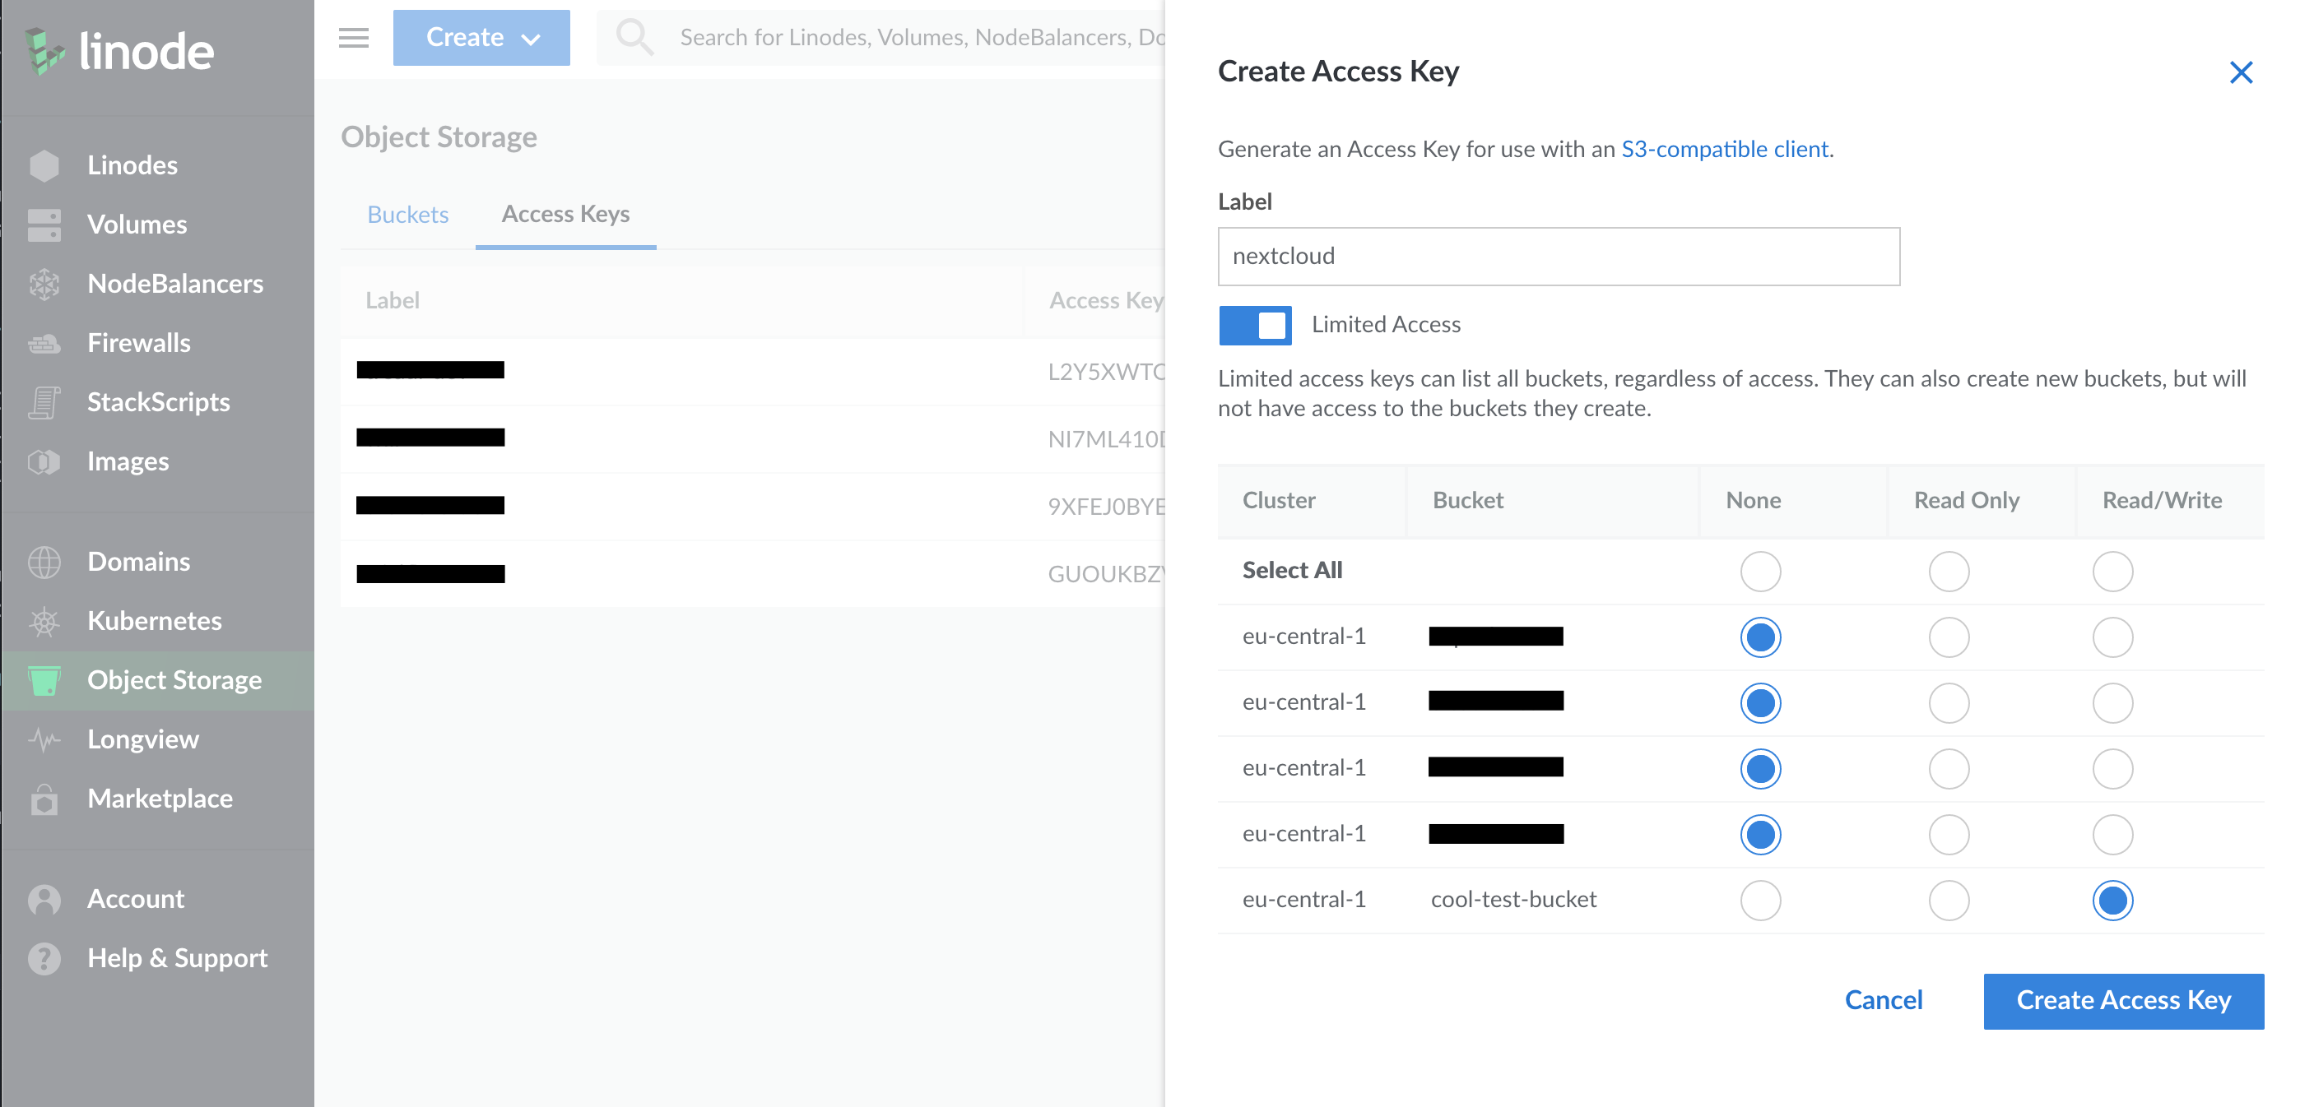The width and height of the screenshot is (2314, 1107).
Task: Open the S3-compatible client link
Action: point(1724,149)
